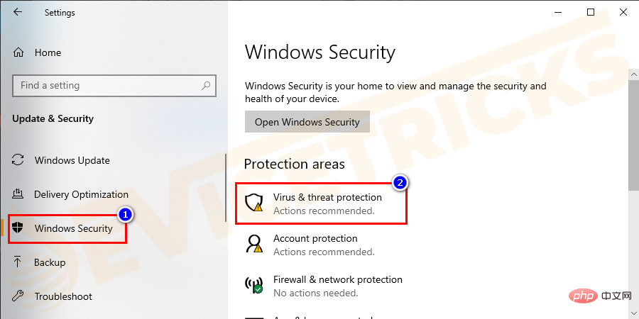This screenshot has height=319, width=639.
Task: Click the Backup upload arrow icon
Action: (19, 262)
